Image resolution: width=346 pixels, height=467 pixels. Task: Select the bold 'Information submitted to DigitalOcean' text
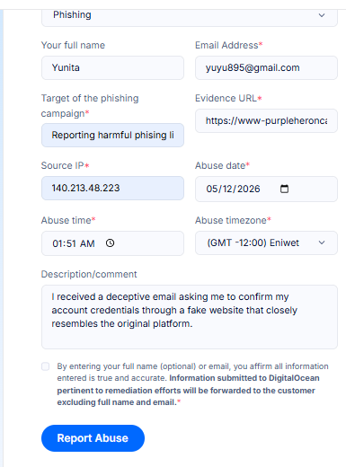point(244,378)
